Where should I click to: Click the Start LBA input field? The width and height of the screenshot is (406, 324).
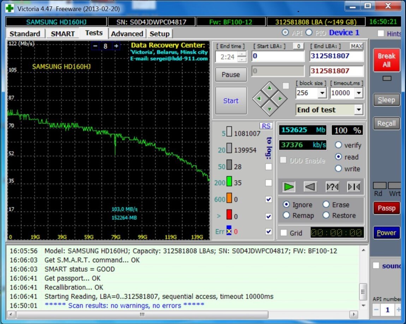point(278,56)
